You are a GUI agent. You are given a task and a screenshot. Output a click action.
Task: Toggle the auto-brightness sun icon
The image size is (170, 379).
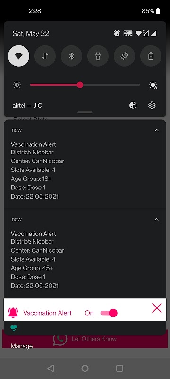click(x=153, y=85)
